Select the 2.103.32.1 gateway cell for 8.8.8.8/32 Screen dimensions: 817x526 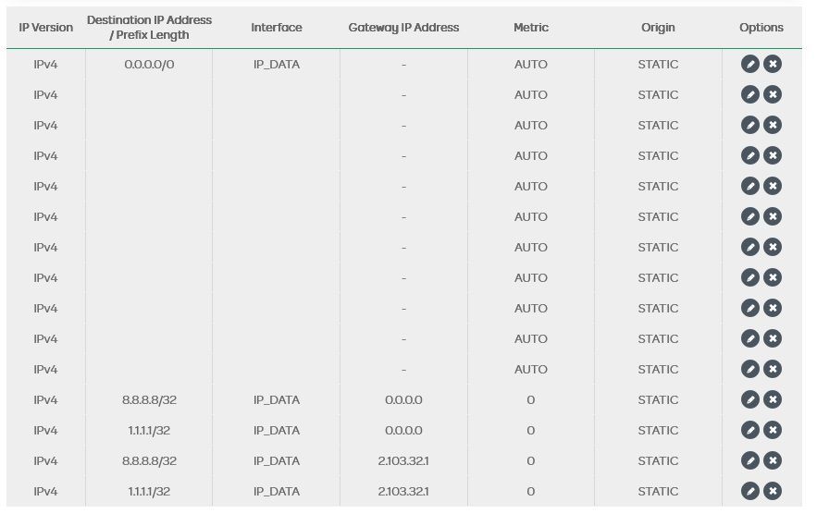(x=403, y=460)
